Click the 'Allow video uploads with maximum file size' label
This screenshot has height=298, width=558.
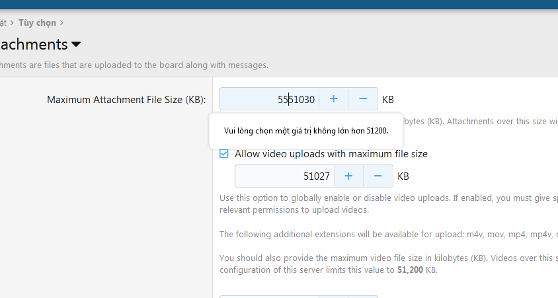point(331,154)
